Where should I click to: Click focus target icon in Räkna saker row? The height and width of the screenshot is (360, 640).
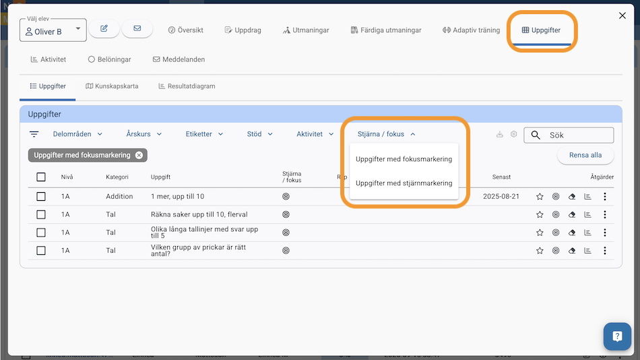pos(556,214)
